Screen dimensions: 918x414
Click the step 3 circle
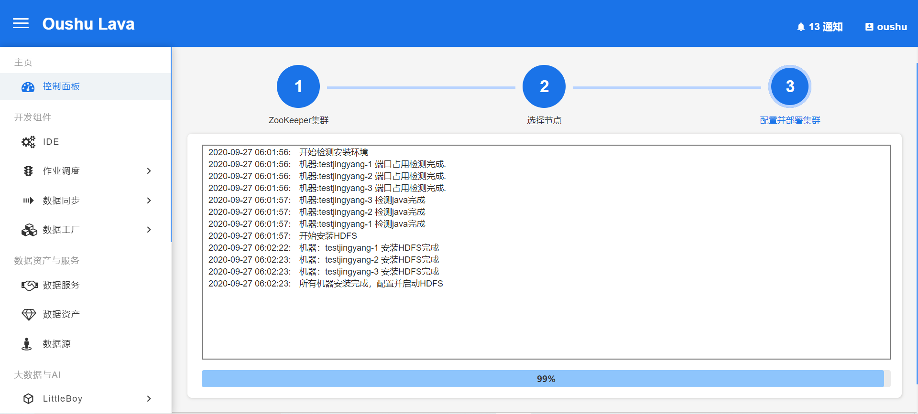790,86
